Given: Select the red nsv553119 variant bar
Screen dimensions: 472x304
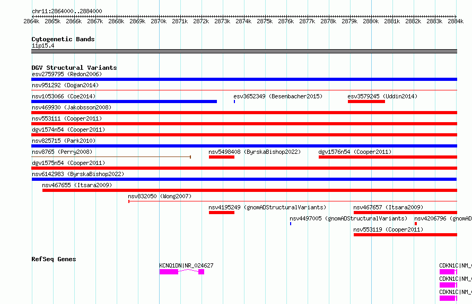Looking at the screenshot, I should click(406, 235).
